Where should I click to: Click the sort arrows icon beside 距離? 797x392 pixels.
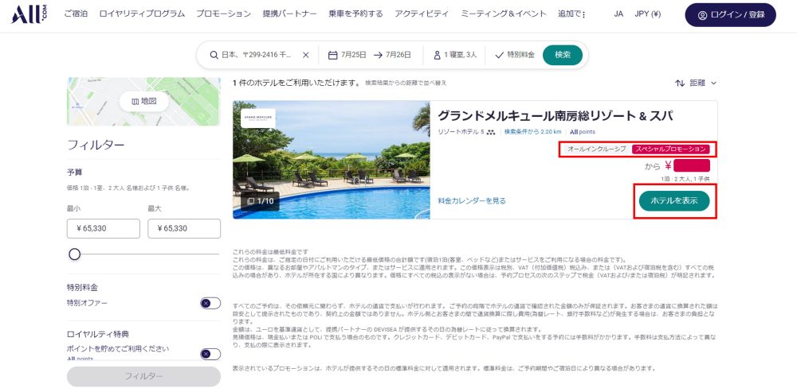(x=680, y=83)
